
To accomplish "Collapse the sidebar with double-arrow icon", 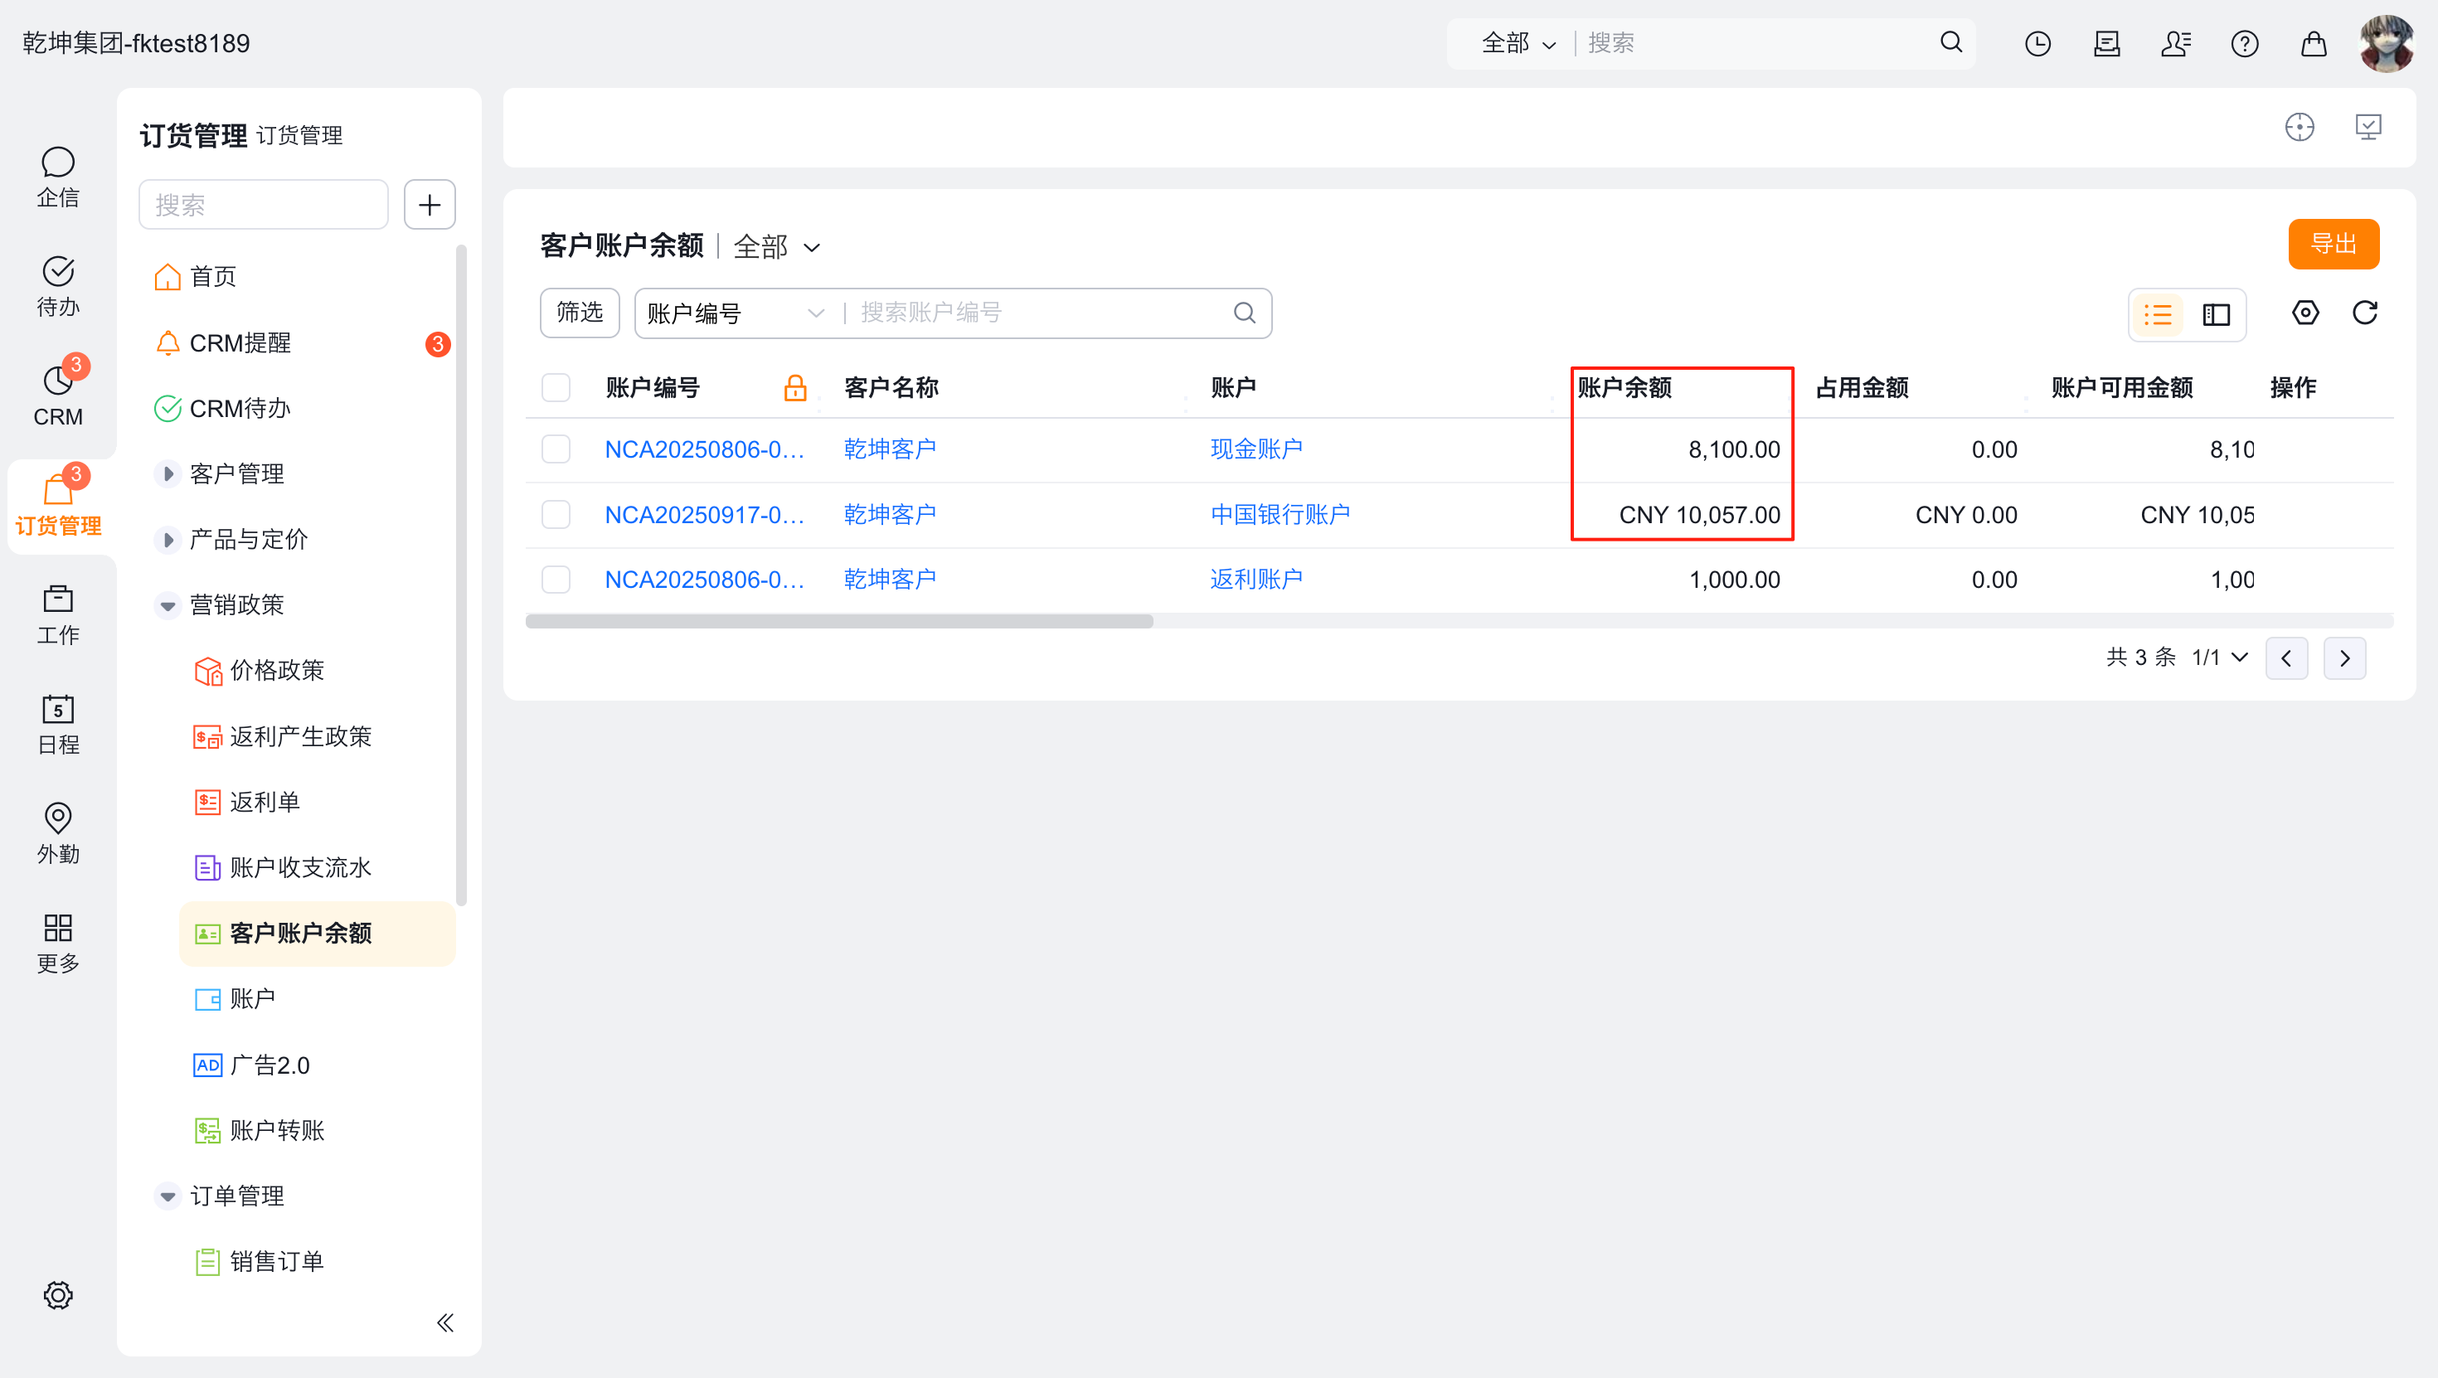I will [444, 1322].
